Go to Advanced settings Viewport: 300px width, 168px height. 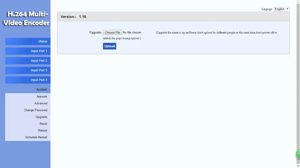click(x=41, y=103)
